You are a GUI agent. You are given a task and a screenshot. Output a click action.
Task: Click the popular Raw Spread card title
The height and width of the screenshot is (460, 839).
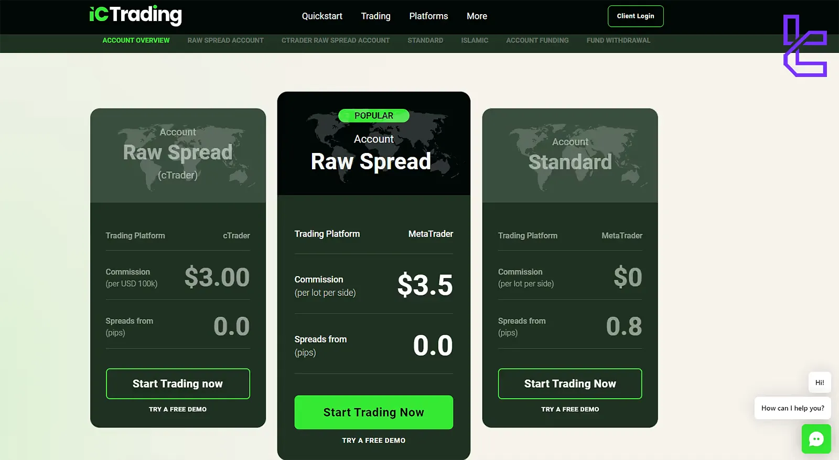pos(371,161)
